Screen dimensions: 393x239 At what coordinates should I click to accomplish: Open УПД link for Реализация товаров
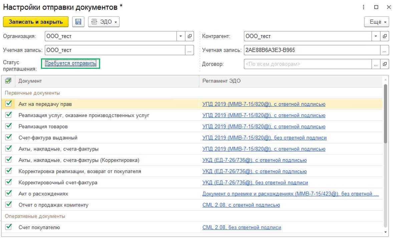[264, 127]
